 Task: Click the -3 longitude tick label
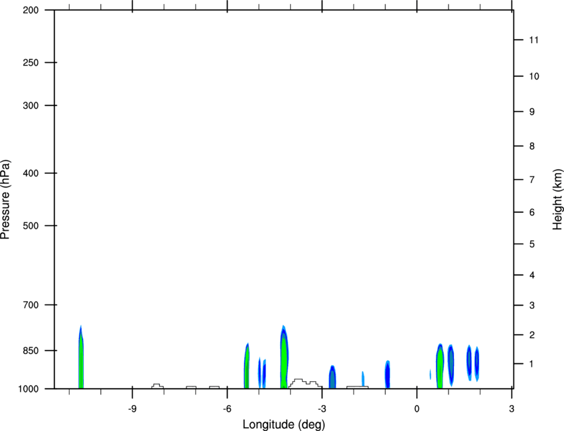click(x=322, y=409)
